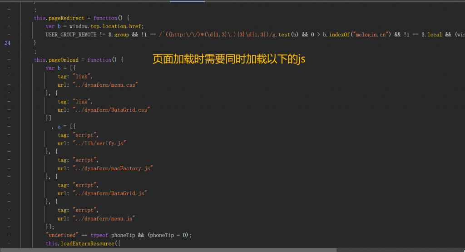This screenshot has width=465, height=252.
Task: Click the "../dynaform/macFactory.js" url string
Action: point(112,168)
